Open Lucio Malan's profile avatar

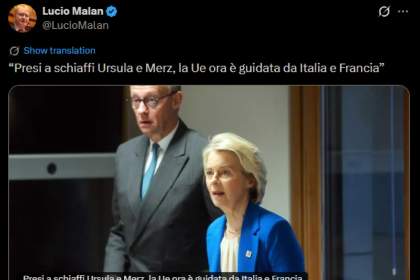click(22, 18)
